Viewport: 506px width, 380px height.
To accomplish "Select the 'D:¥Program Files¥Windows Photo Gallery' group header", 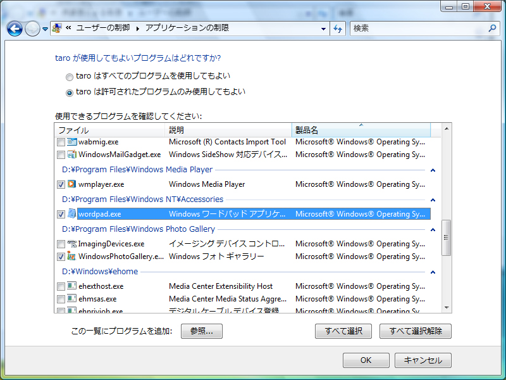I will (x=139, y=229).
